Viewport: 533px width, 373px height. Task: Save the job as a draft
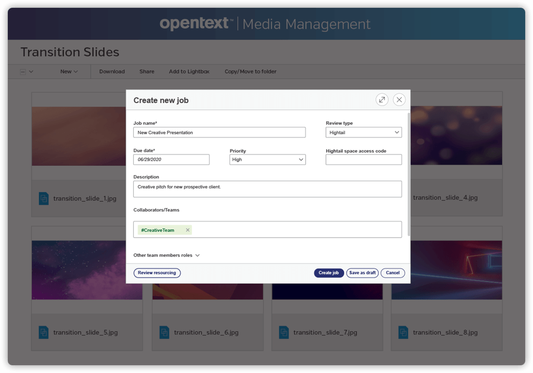point(362,273)
